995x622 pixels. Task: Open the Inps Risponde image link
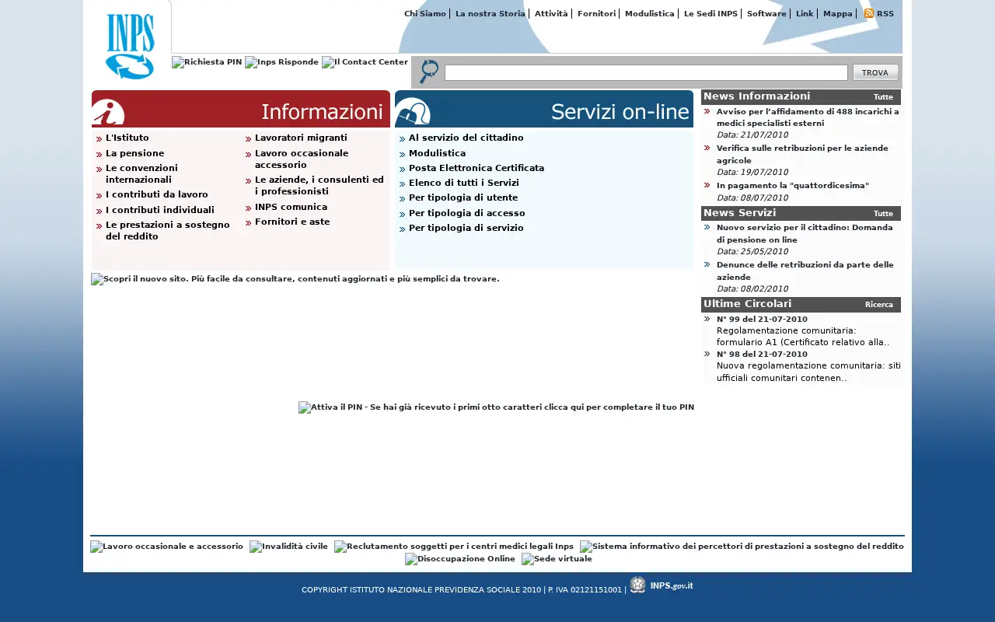[281, 62]
